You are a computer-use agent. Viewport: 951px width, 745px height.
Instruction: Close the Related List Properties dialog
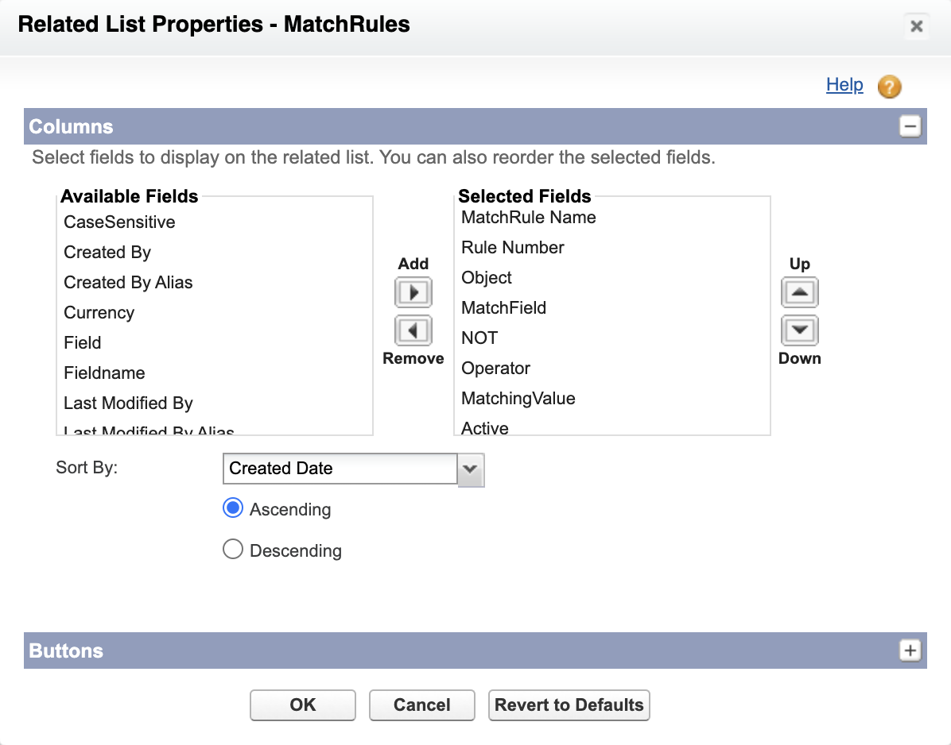(x=917, y=26)
